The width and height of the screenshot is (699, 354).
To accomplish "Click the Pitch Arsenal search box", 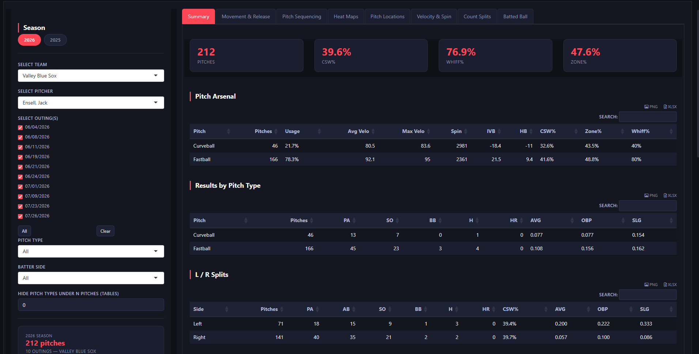I will point(648,117).
